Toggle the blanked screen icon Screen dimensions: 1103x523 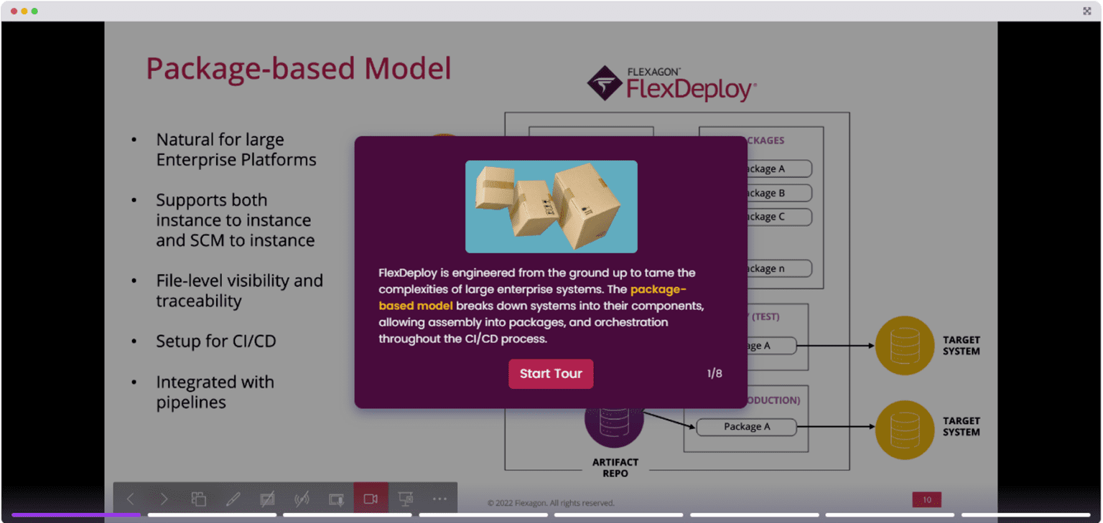[267, 499]
